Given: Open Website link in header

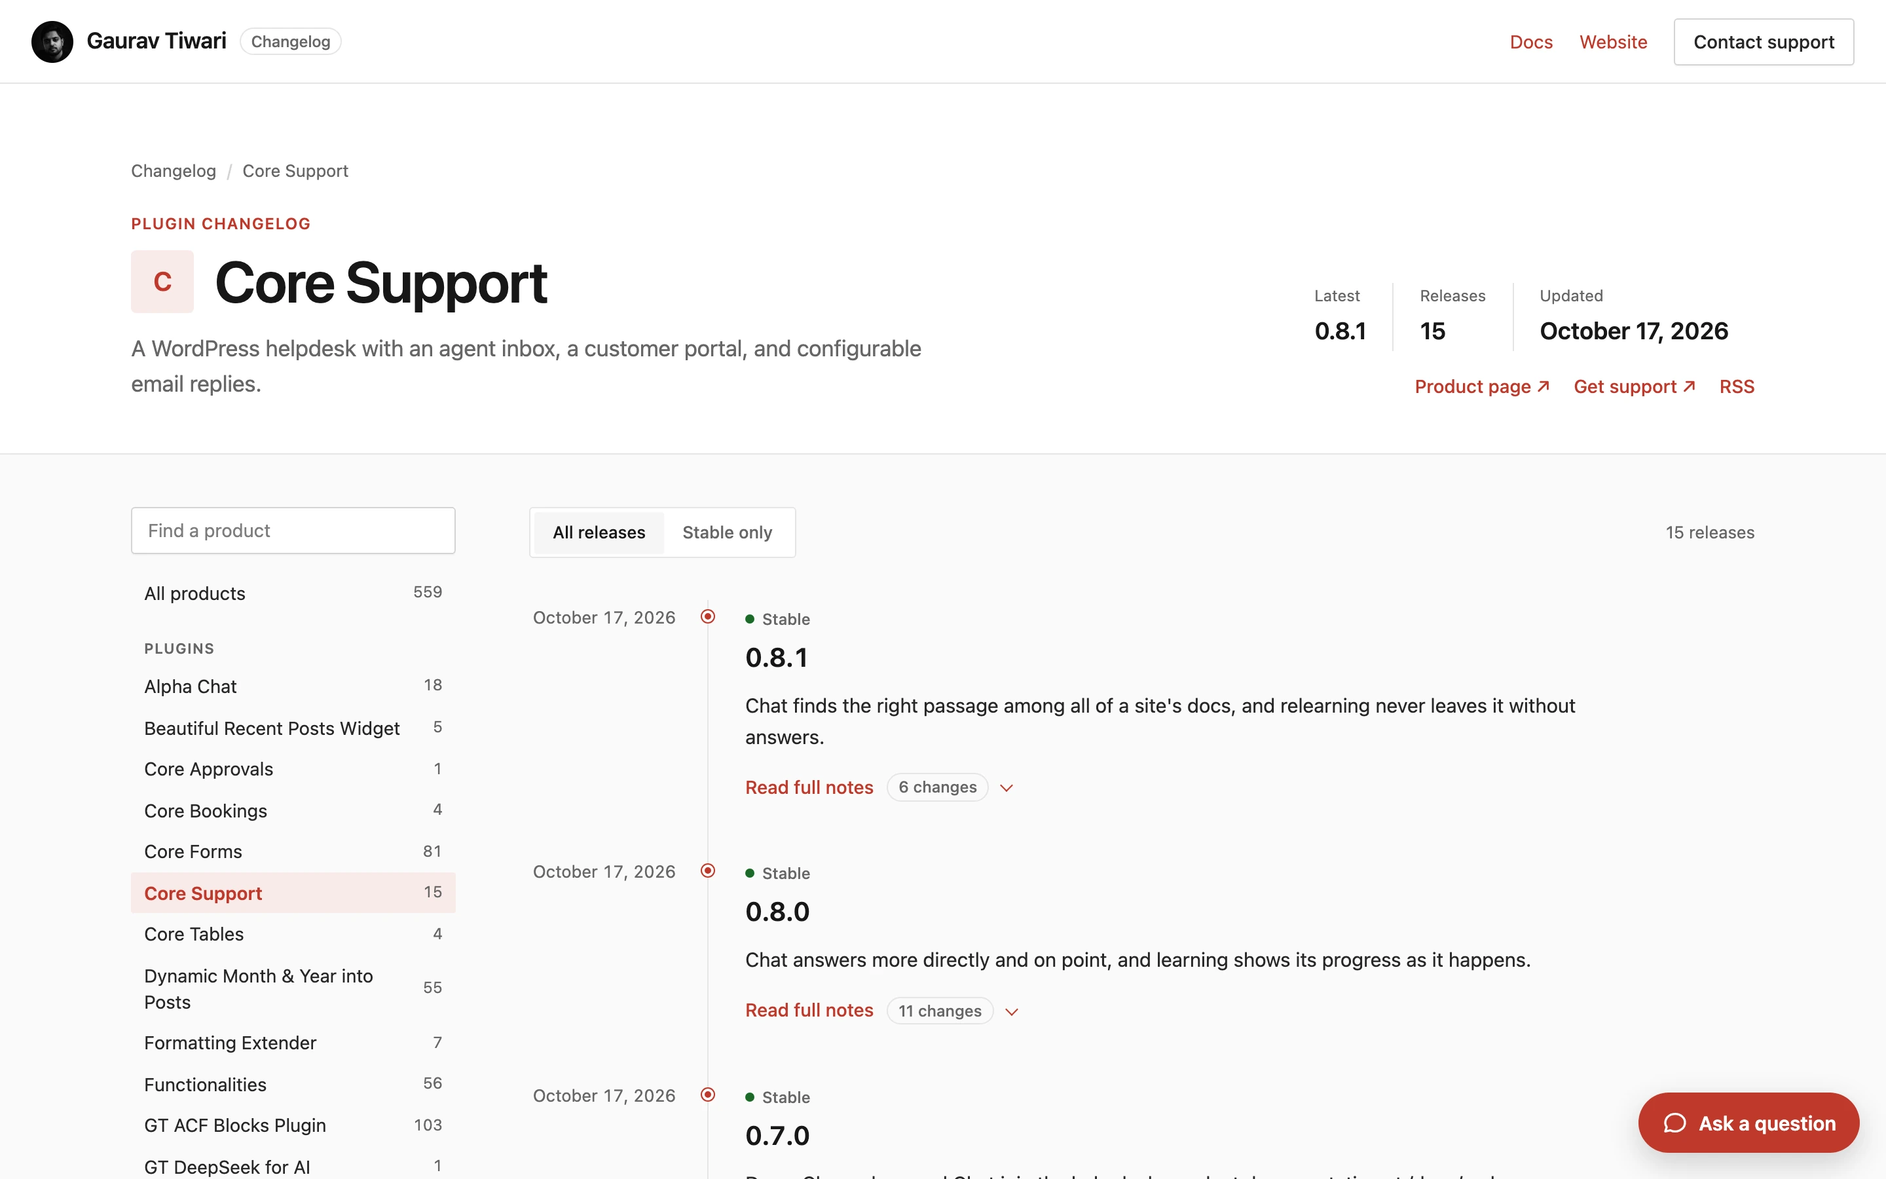Looking at the screenshot, I should point(1613,42).
